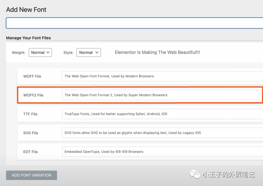
Task: Click the WOFF2 File label
Action: tap(33, 95)
